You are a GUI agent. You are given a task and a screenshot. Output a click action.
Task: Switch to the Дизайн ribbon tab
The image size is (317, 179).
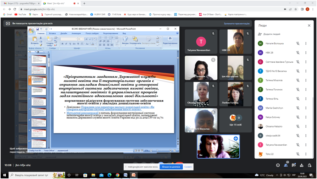tap(64, 33)
